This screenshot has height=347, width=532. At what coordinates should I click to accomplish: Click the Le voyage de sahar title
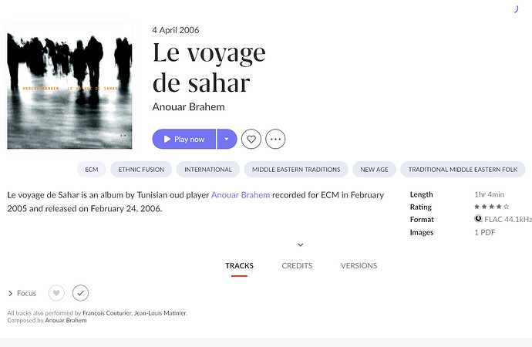[x=209, y=68]
